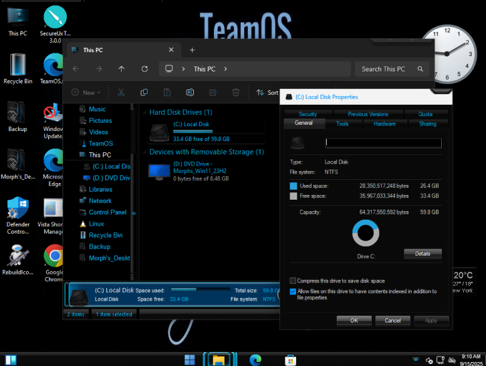Click the Cut scissors icon in toolbar
Viewport: 486px width, 366px height.
[121, 92]
